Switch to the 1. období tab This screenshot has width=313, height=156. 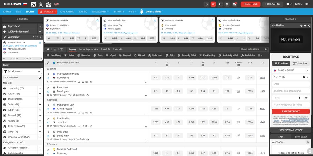pos(105,49)
